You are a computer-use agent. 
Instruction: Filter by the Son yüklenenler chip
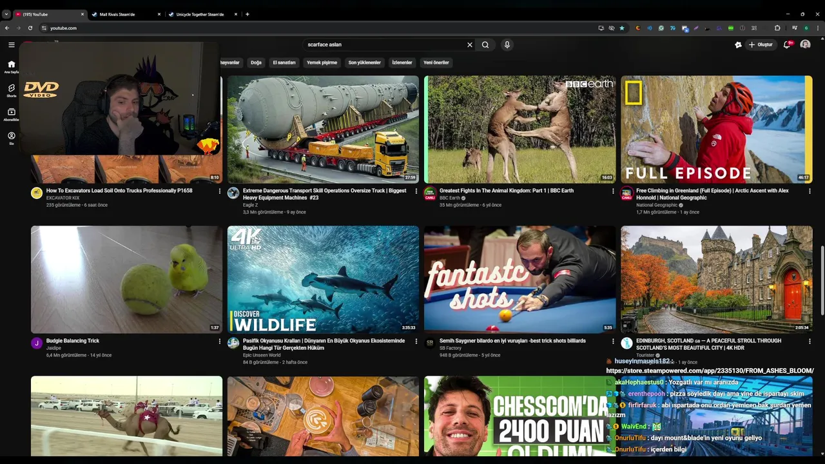[365, 63]
